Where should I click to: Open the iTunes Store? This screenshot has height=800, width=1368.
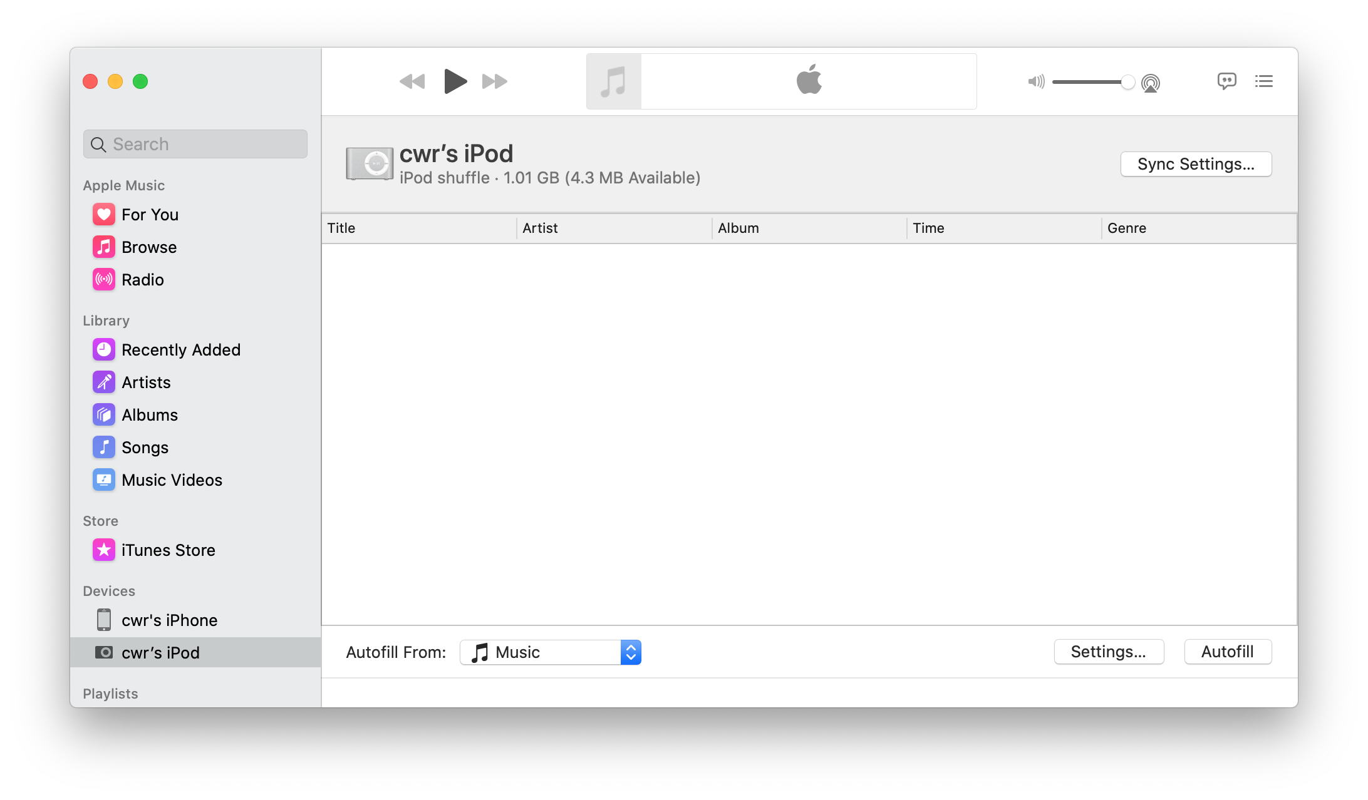click(168, 550)
